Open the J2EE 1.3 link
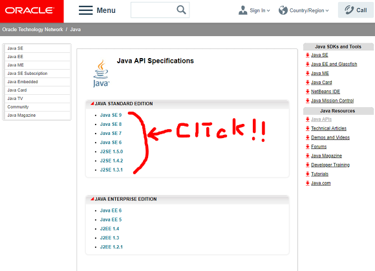Screen dimensions: 375x271 click(x=109, y=238)
